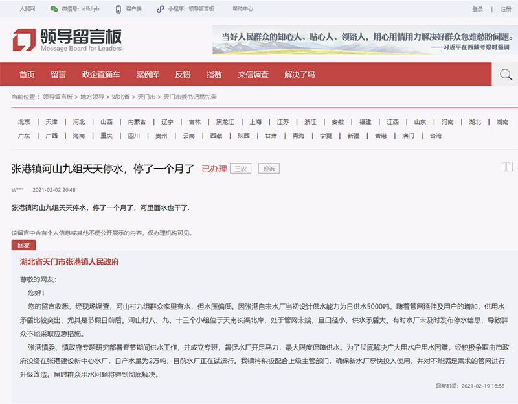518x404 pixels.
Task: Click the mobile client phone icon
Action: click(118, 9)
